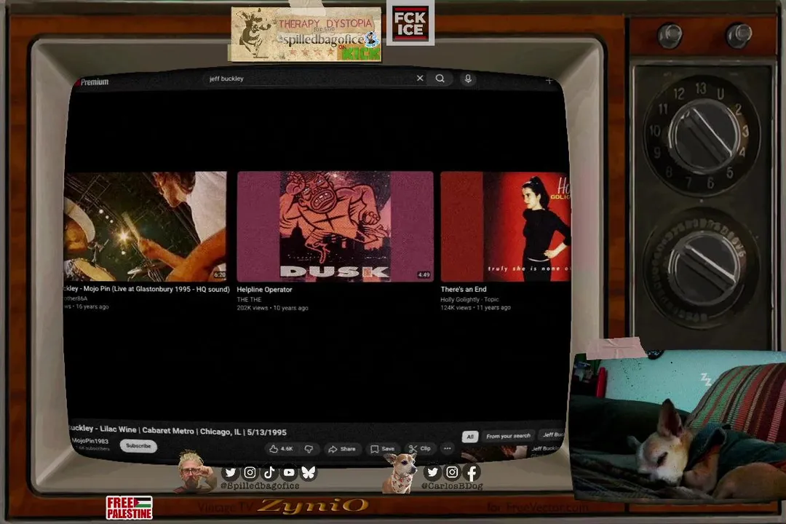Click the partially visible related video thumbnail
This screenshot has height=524, width=786.
tap(494, 454)
